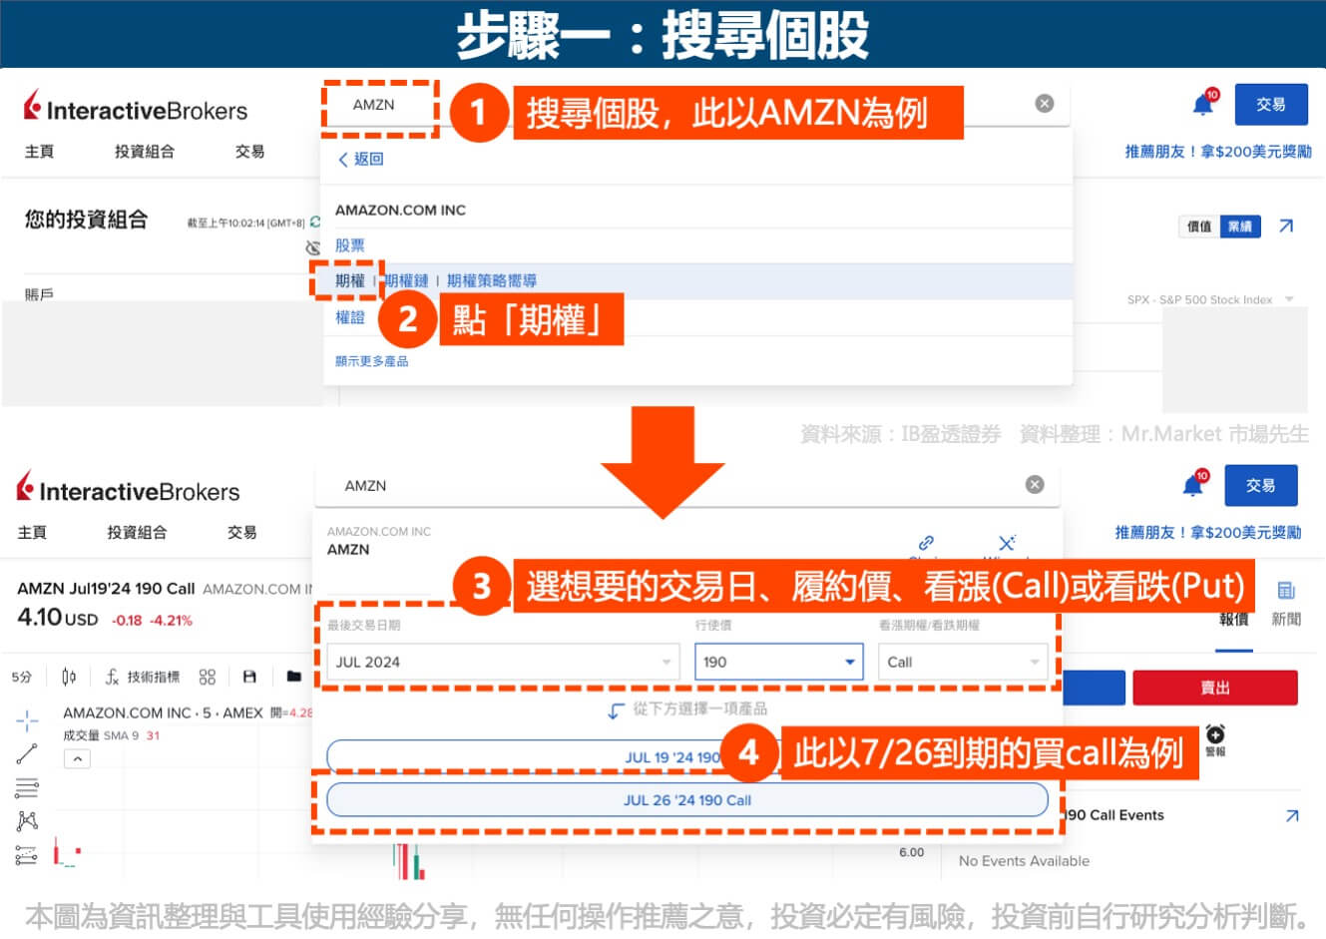1326x939 pixels.
Task: Open 投資組合 menu in lower screenshot
Action: click(x=137, y=532)
